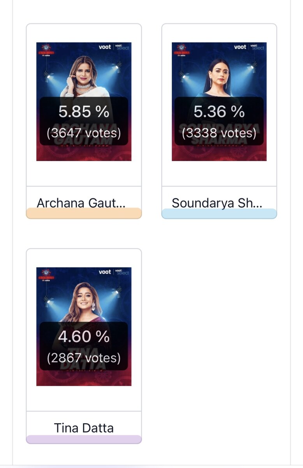Click the orange bar under Archana's card
The width and height of the screenshot is (303, 468).
click(x=84, y=214)
